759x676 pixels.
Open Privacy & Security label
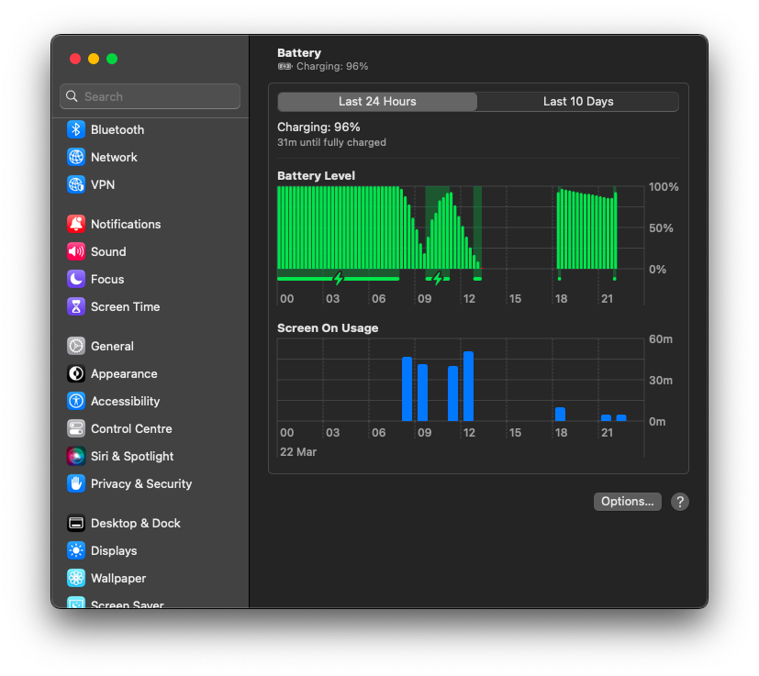[141, 484]
